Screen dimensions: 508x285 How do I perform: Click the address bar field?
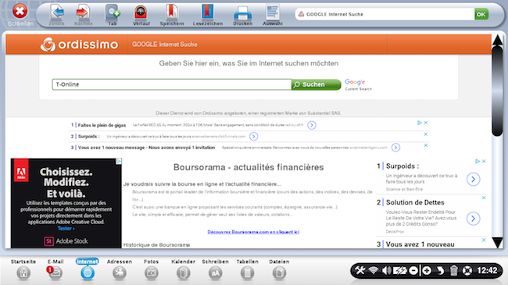(385, 14)
